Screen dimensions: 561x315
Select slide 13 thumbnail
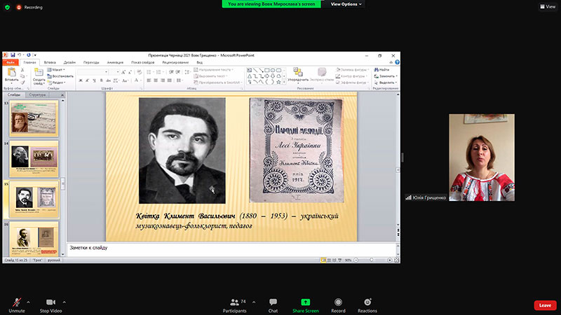34,118
